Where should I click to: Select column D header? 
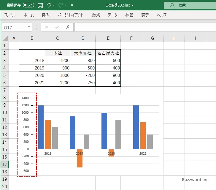coord(83,38)
